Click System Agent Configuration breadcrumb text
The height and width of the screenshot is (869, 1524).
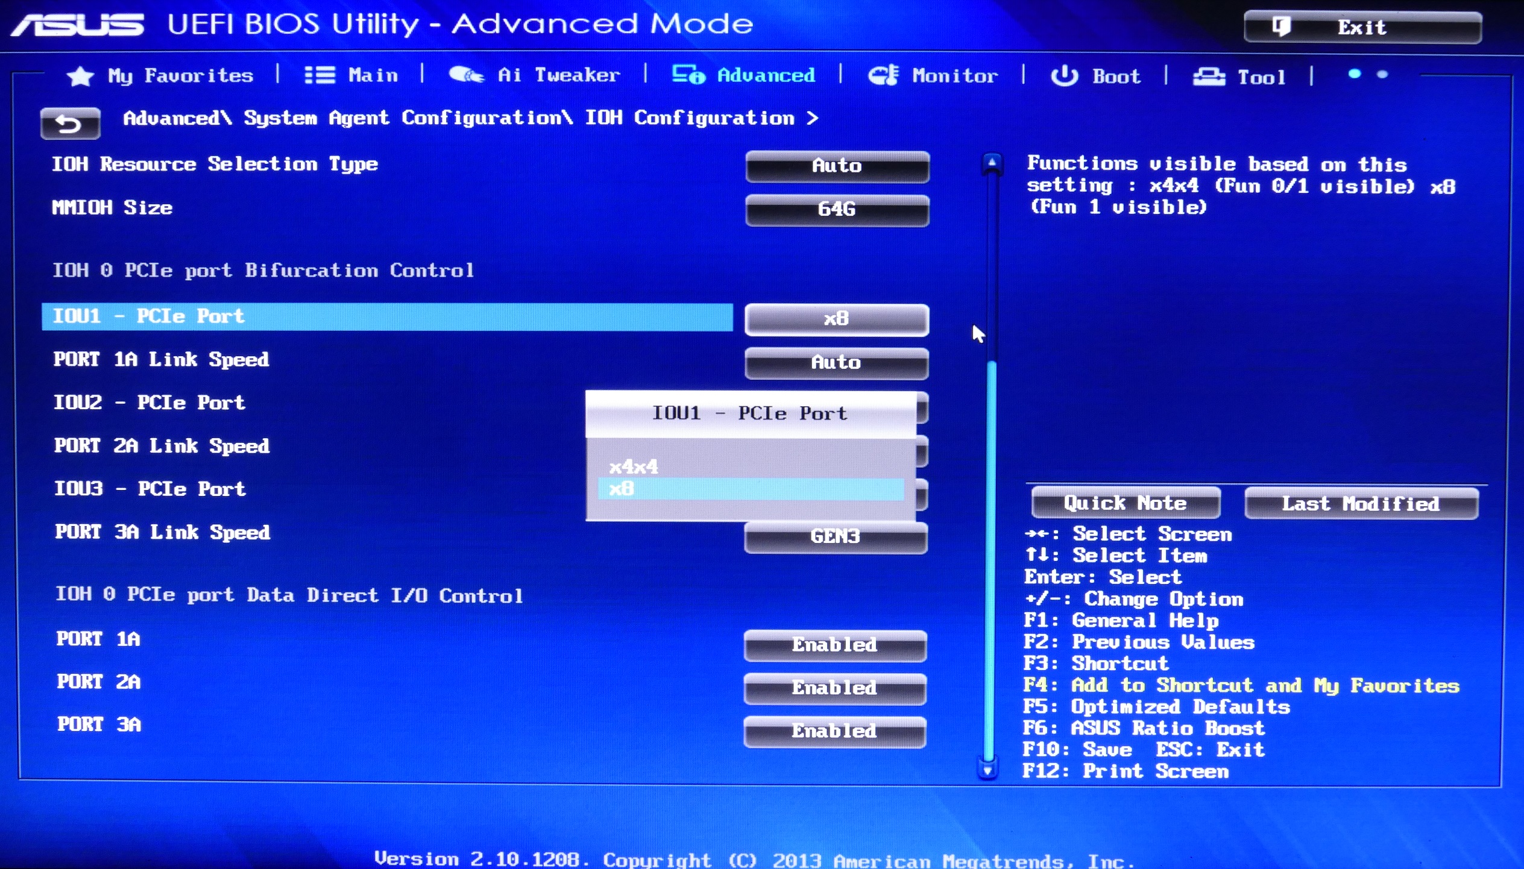tap(408, 118)
